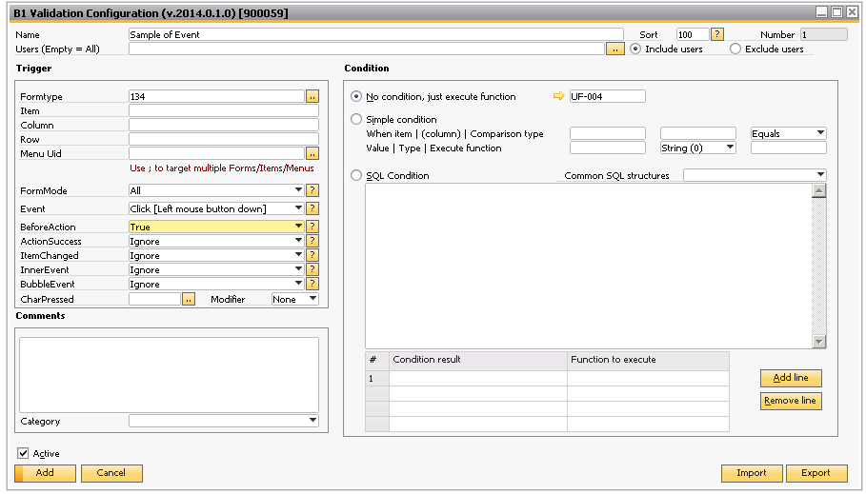Click Condition result cell in row 1
The height and width of the screenshot is (494, 866).
pos(478,378)
